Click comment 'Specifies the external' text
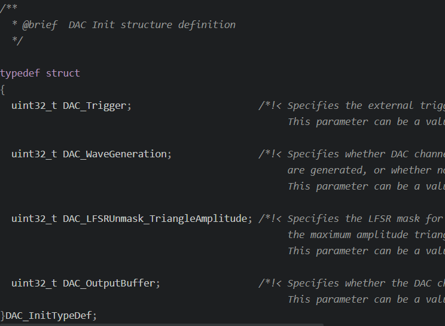The image size is (445, 326). click(x=350, y=106)
